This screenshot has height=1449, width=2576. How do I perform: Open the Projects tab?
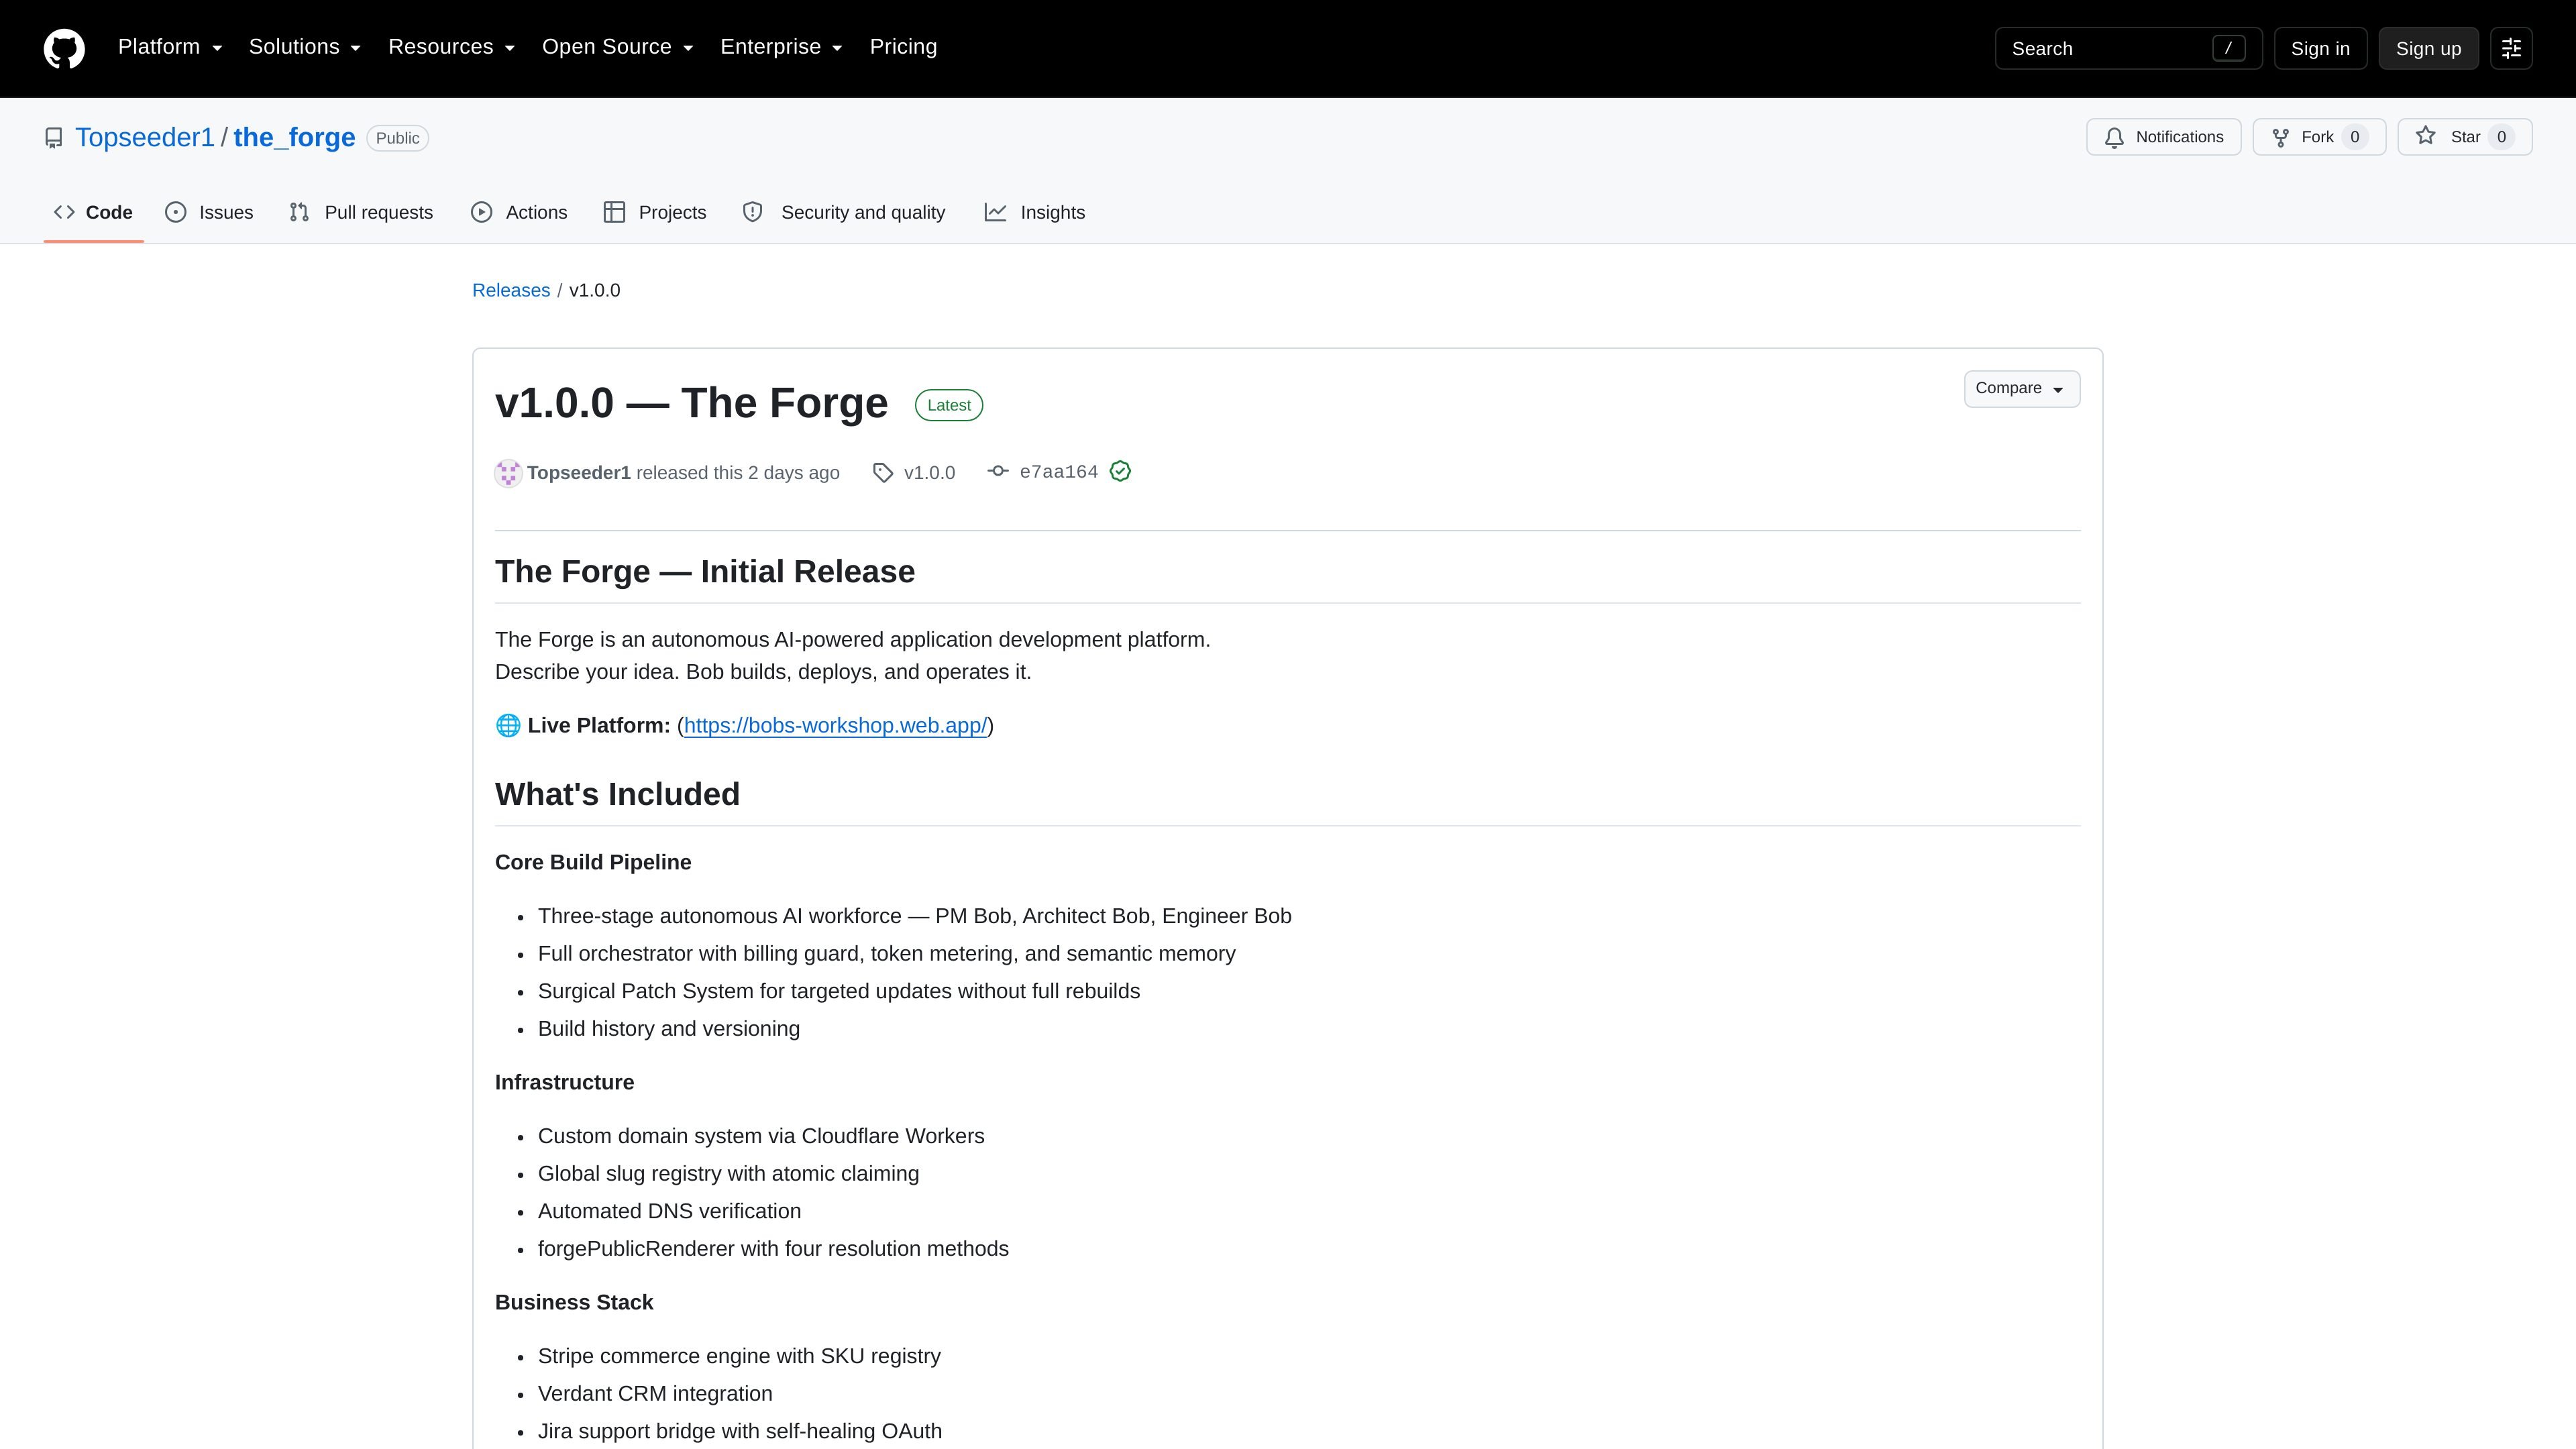click(x=655, y=212)
